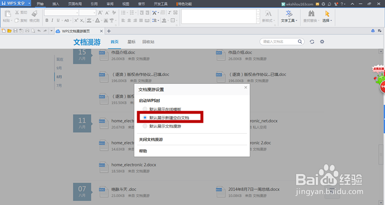Apply subscript X₂ formatting
Viewport: 385px width, 205px height.
click(x=82, y=20)
